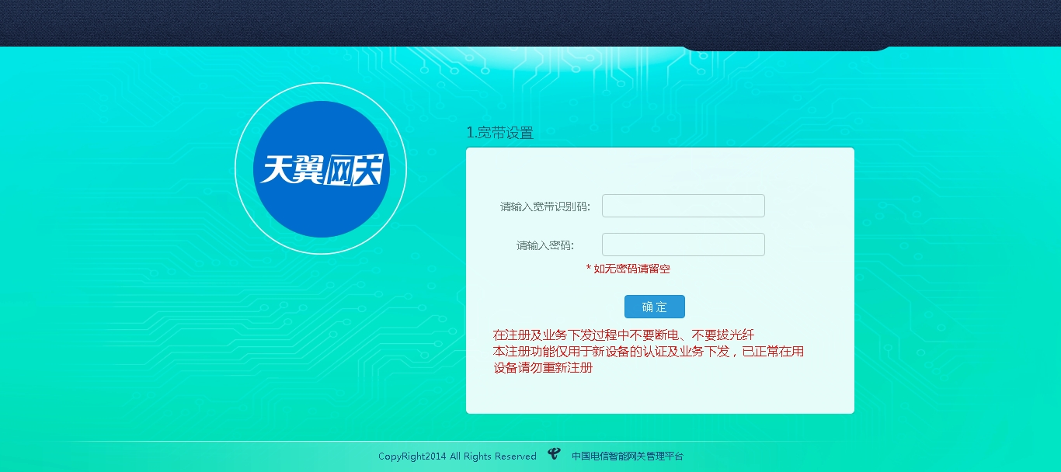Submit with the 确定 button

click(x=655, y=307)
